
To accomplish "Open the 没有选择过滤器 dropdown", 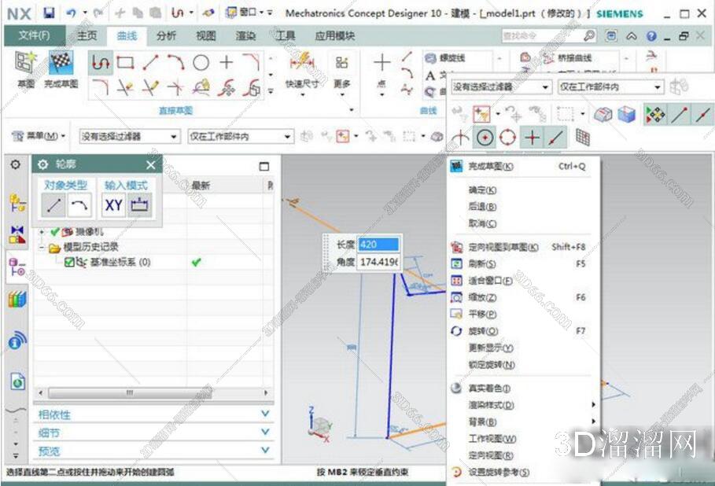I will point(546,87).
